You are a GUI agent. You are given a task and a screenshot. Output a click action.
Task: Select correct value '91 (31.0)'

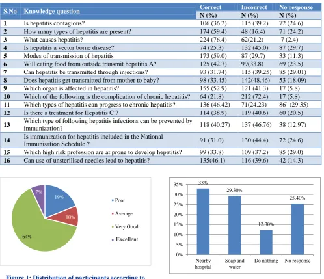211,140
